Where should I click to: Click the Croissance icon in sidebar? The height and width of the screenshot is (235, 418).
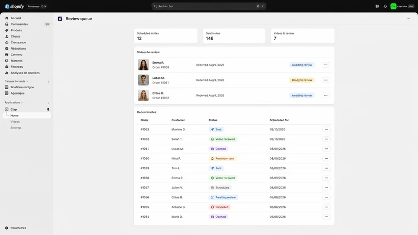coord(7,43)
